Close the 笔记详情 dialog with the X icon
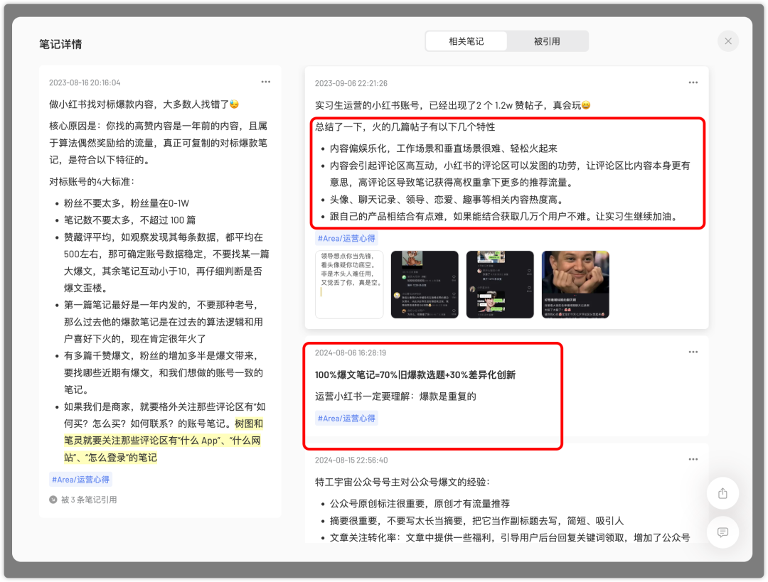 click(727, 41)
